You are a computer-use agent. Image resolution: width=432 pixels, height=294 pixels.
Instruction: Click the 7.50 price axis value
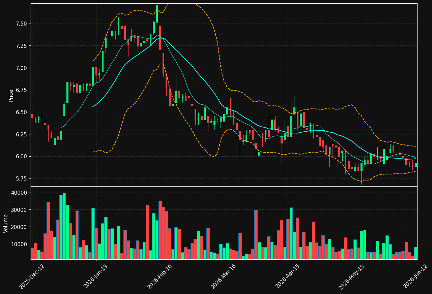[22, 24]
